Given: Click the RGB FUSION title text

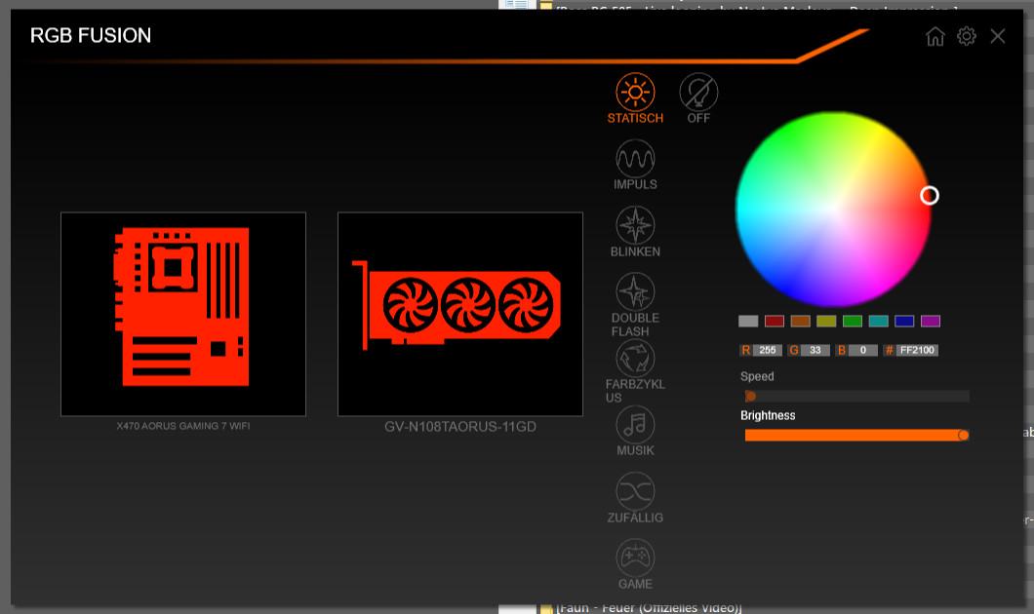Looking at the screenshot, I should pyautogui.click(x=91, y=36).
